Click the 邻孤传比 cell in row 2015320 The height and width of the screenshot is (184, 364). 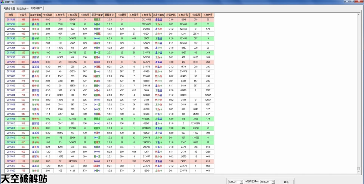[48, 171]
